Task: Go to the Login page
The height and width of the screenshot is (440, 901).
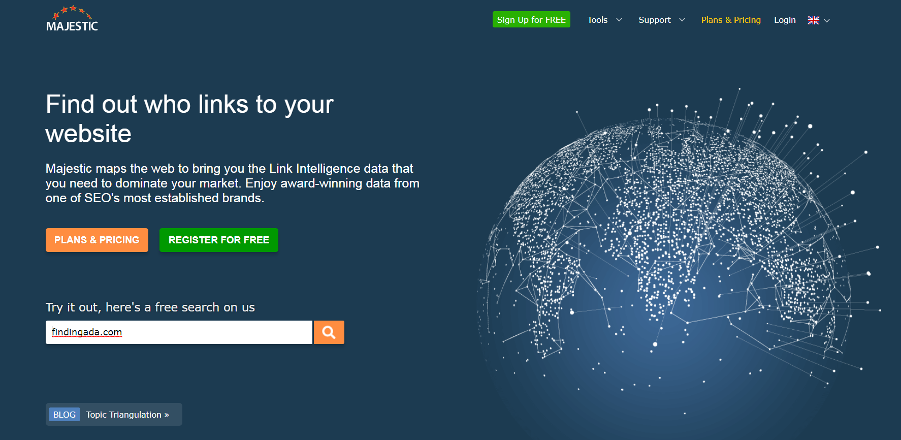Action: click(x=785, y=20)
